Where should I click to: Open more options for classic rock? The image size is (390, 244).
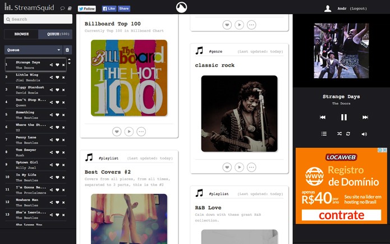click(x=251, y=167)
